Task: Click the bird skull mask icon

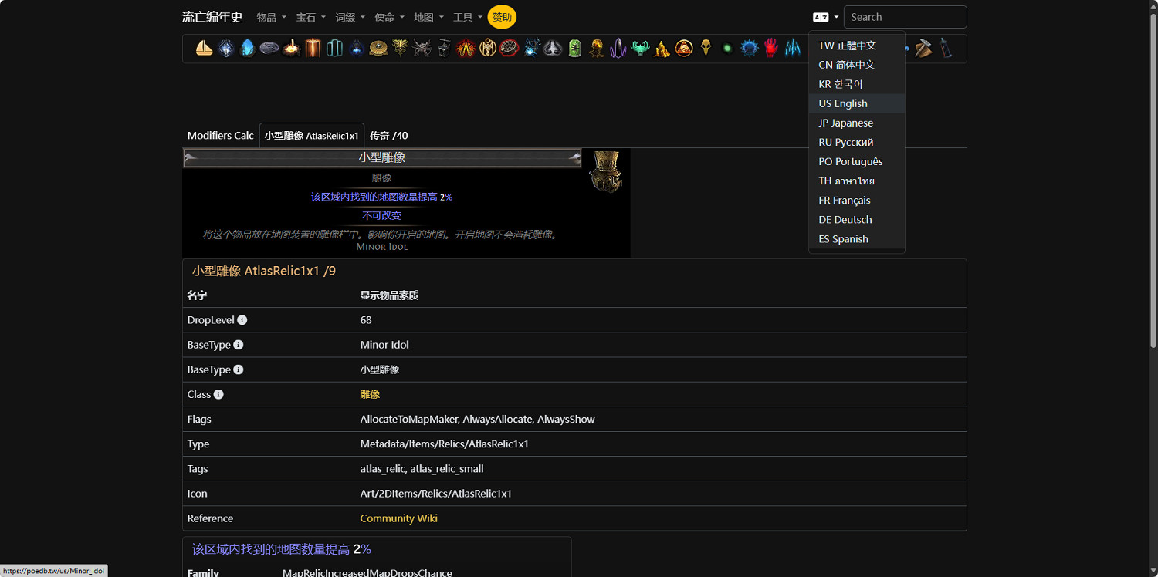Action: tap(706, 49)
